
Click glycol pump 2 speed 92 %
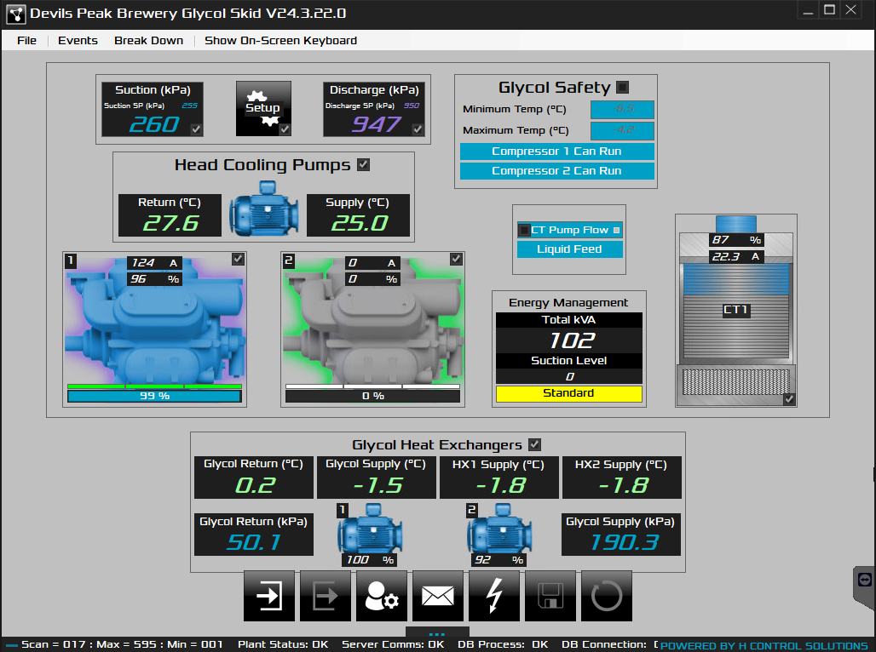[499, 560]
